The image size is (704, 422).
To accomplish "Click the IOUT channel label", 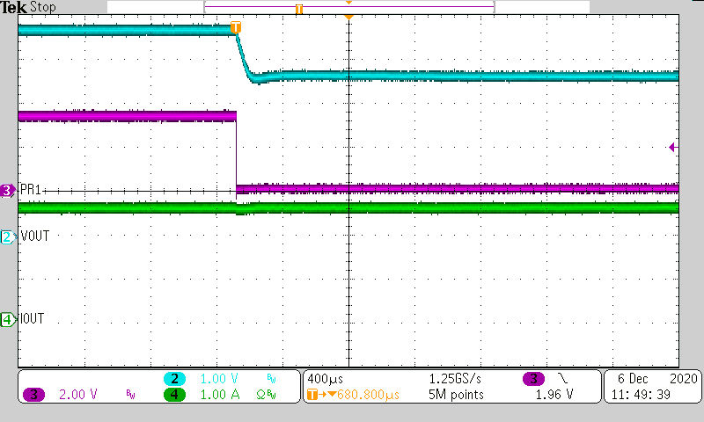I will [x=33, y=319].
